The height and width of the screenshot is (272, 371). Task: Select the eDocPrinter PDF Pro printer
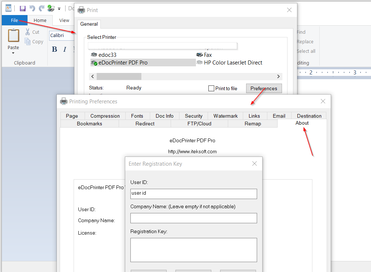143,62
